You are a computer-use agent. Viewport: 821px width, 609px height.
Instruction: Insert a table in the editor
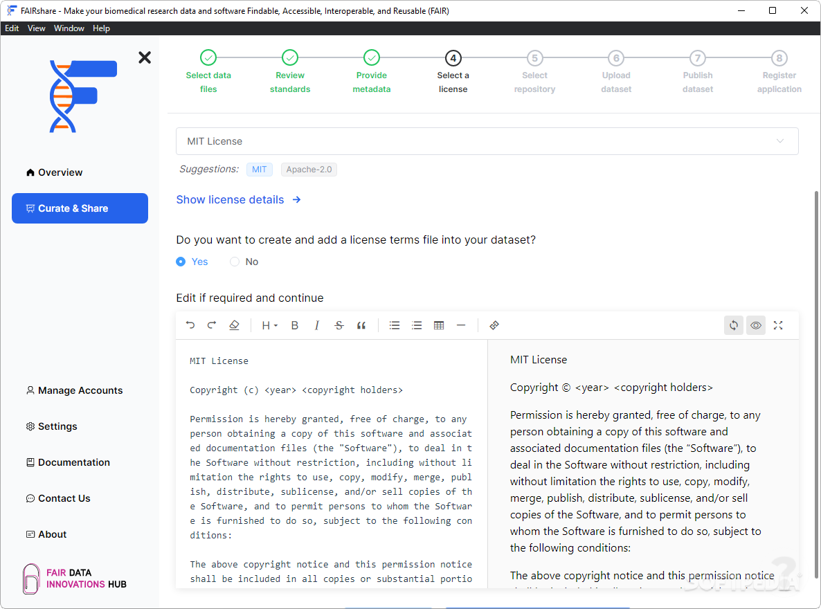439,325
